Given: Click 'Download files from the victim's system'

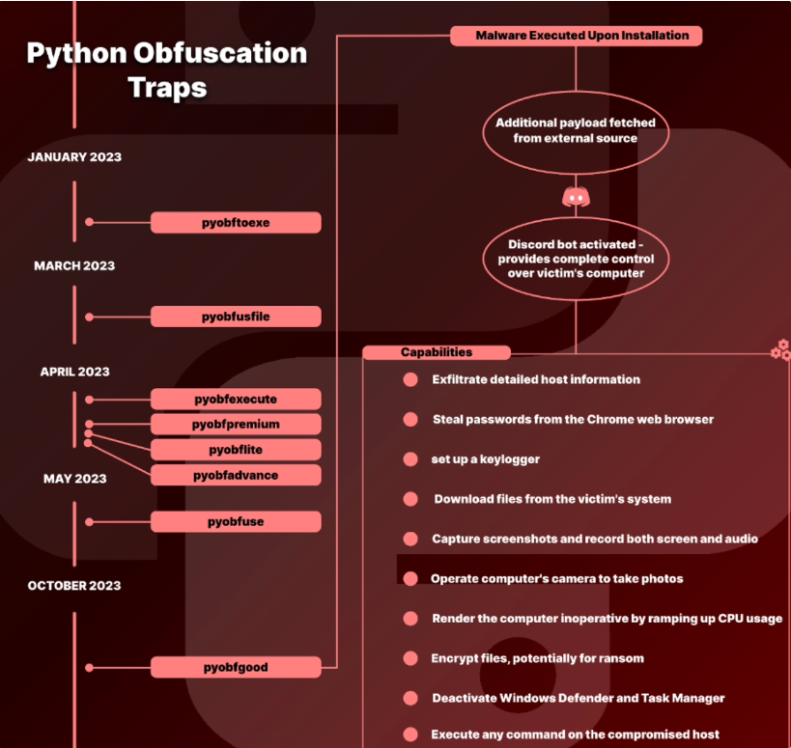Looking at the screenshot, I should 552,499.
